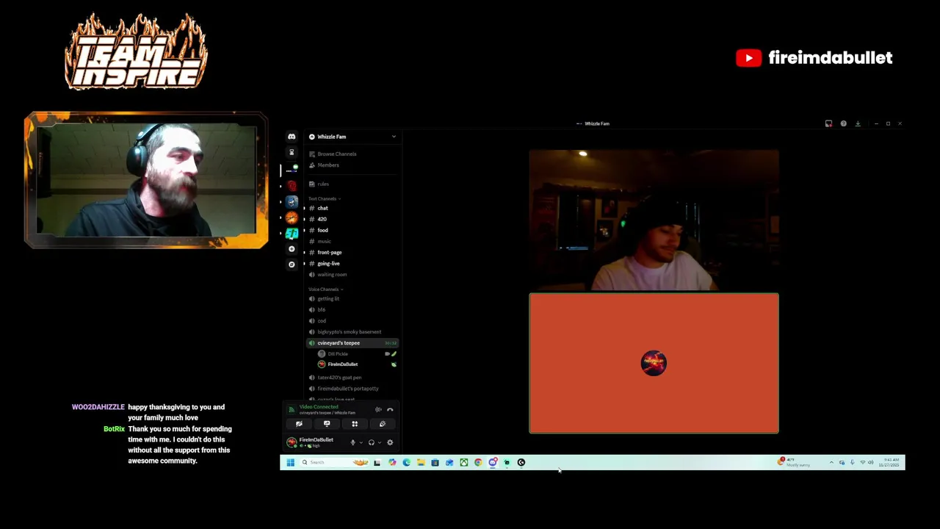Open User Settings gear
The height and width of the screenshot is (529, 940).
(x=390, y=442)
